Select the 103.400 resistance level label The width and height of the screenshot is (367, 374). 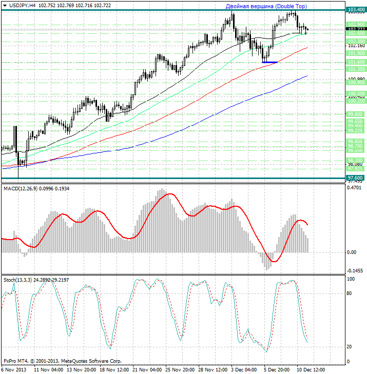[x=356, y=10]
